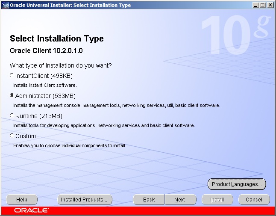Click 'Installs Instant Client software.' description
The image size is (276, 216).
(x=45, y=85)
